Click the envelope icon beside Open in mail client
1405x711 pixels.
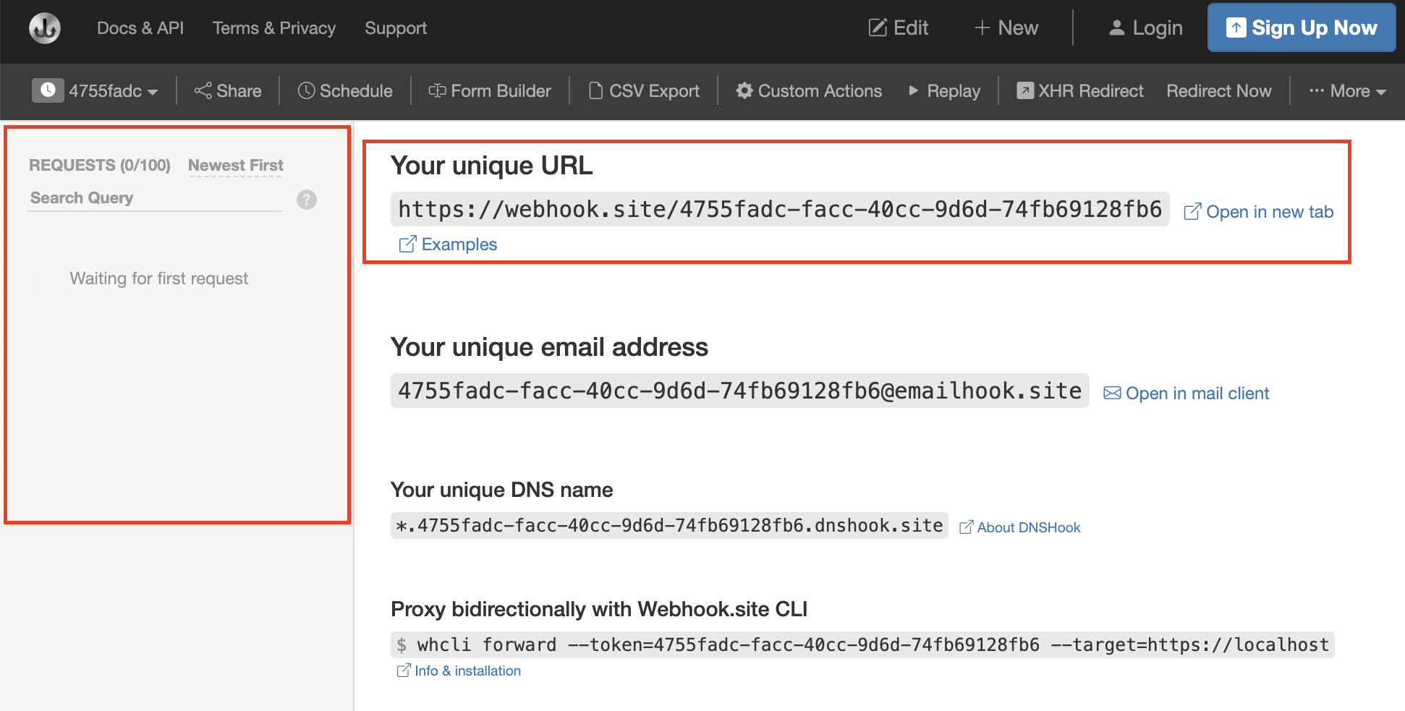pos(1112,393)
